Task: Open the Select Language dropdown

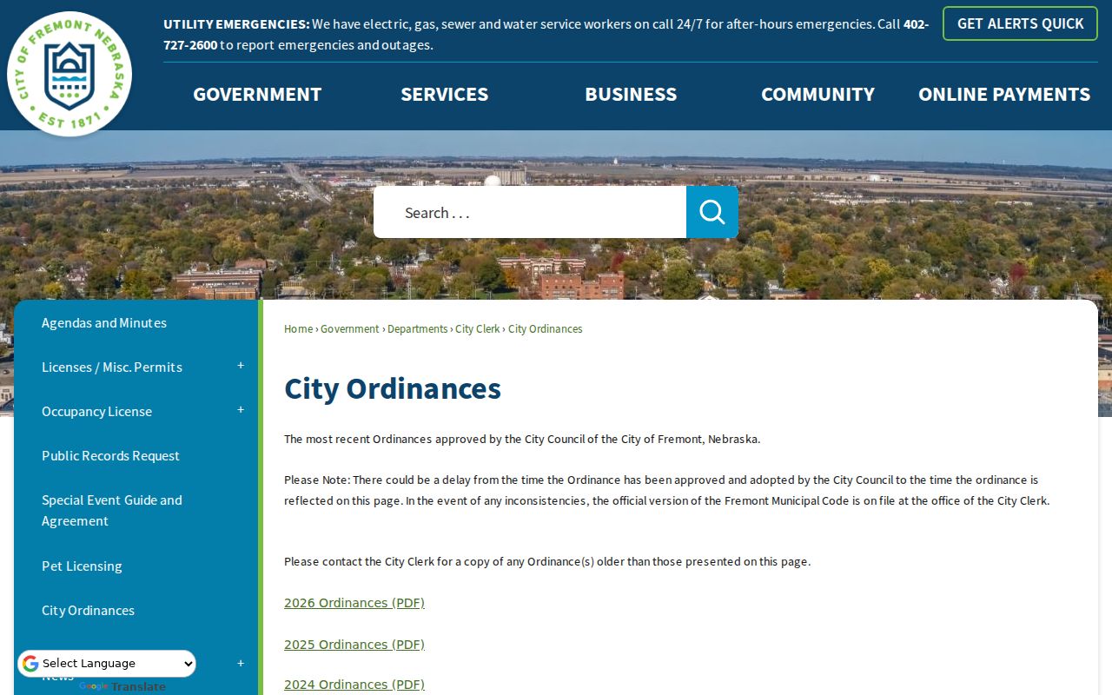Action: tap(107, 664)
